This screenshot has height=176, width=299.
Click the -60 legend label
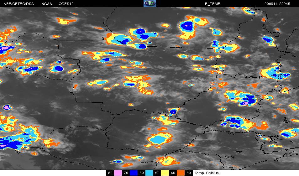[x=141, y=173]
